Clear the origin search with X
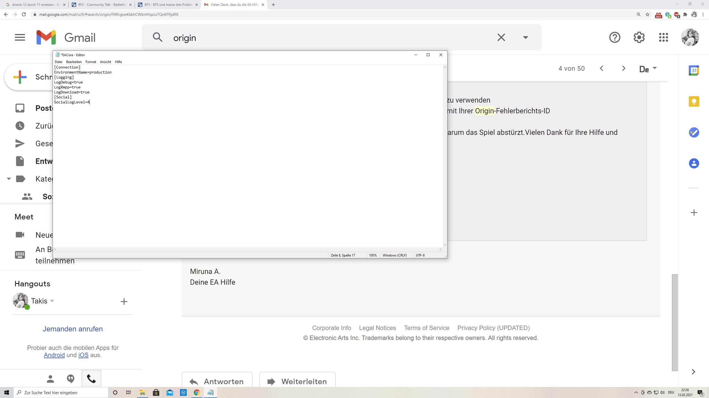Screen dimensions: 709x398 click(x=501, y=37)
